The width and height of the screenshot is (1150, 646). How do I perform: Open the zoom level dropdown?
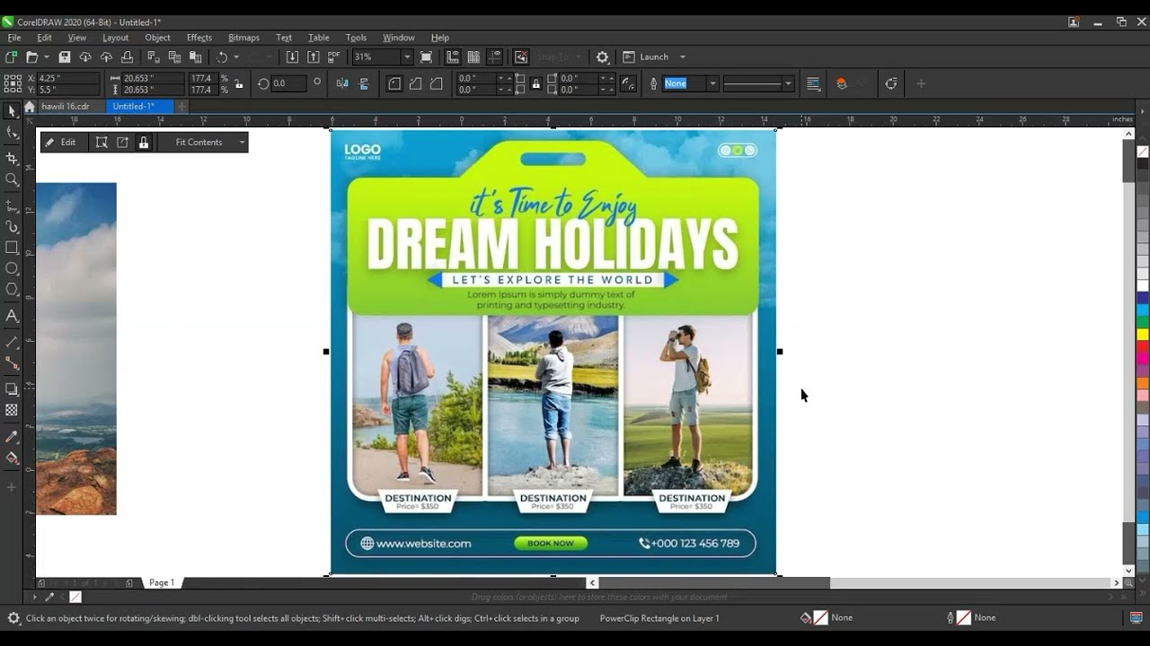pos(406,57)
